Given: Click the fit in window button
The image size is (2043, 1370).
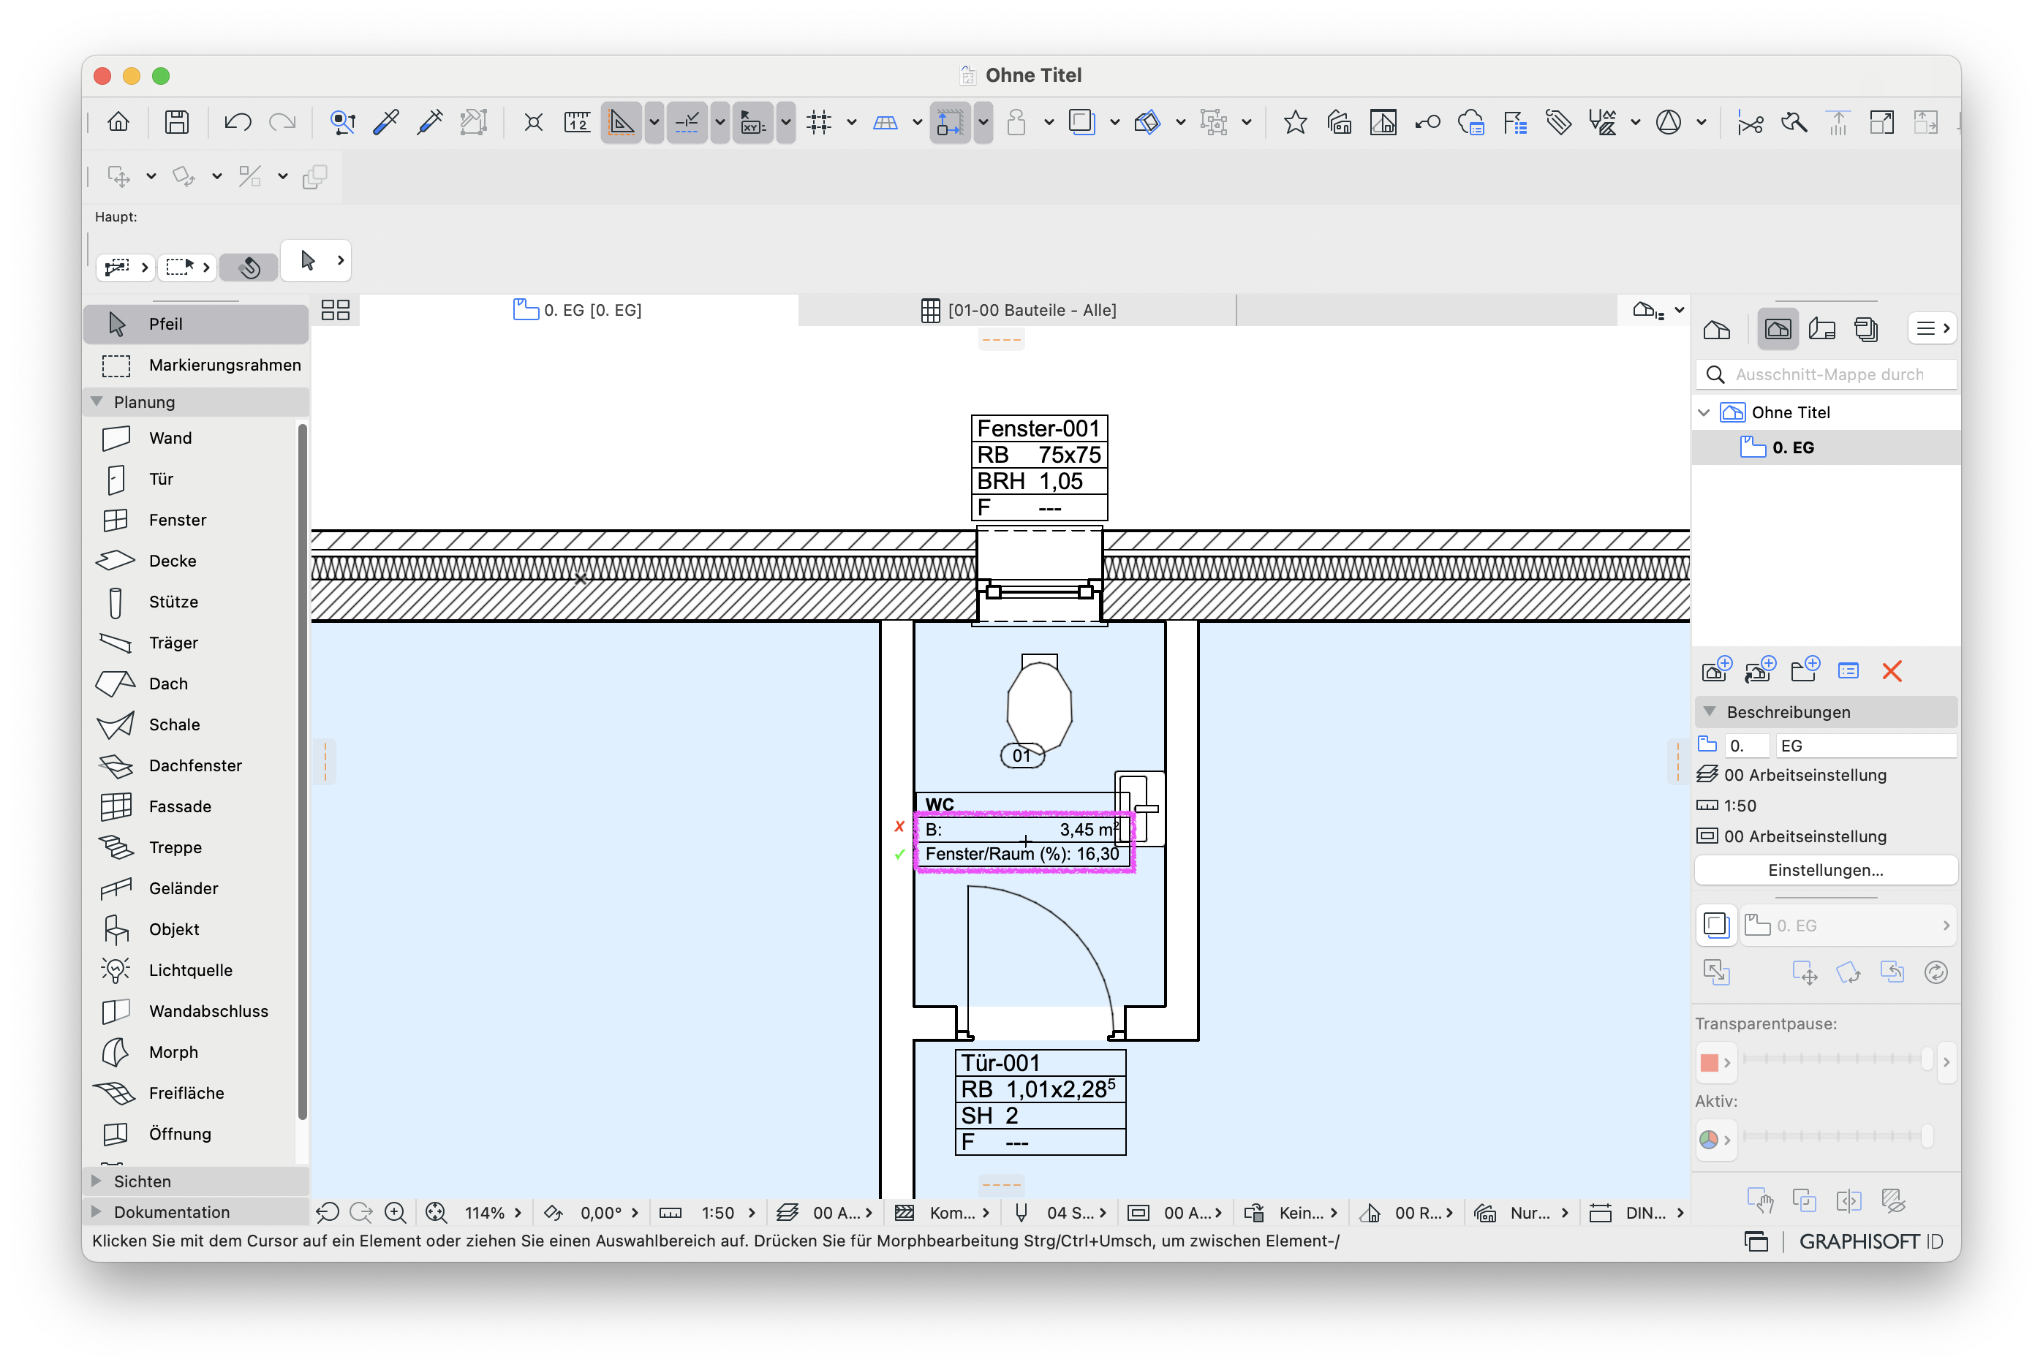Looking at the screenshot, I should tap(436, 1213).
